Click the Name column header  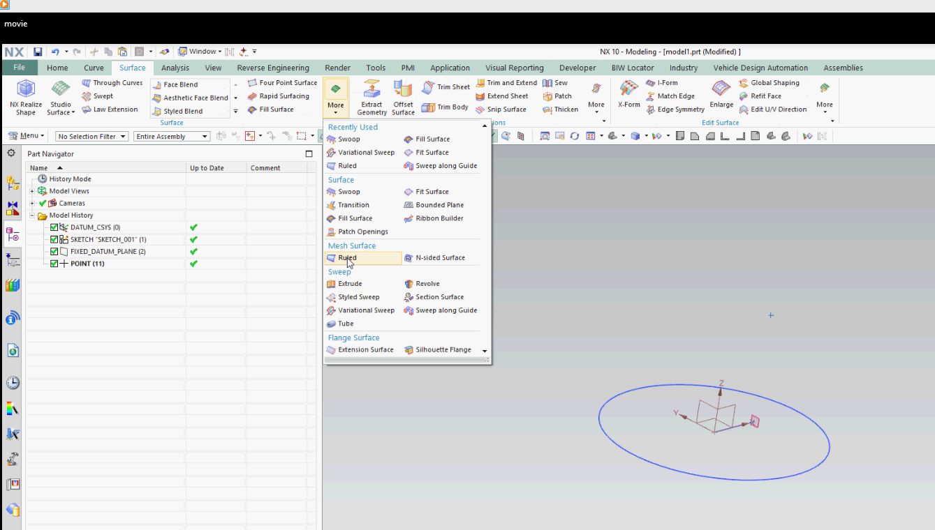coord(39,168)
